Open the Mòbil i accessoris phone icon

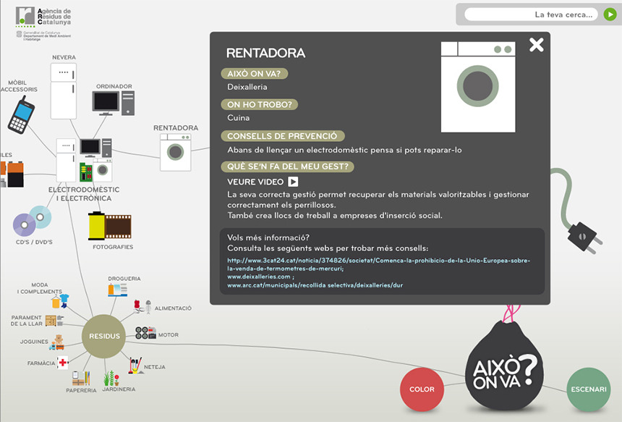(x=21, y=114)
